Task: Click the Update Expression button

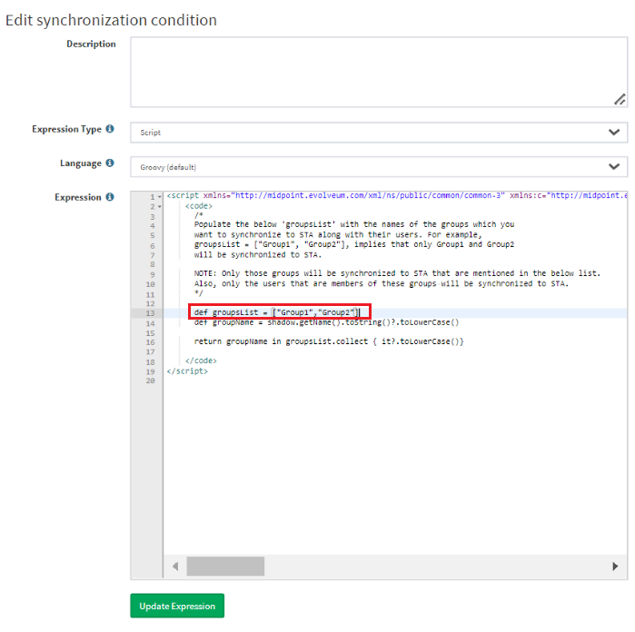Action: tap(177, 606)
